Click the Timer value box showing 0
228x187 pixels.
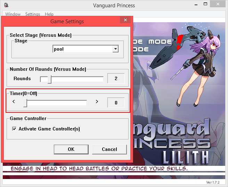(116, 103)
